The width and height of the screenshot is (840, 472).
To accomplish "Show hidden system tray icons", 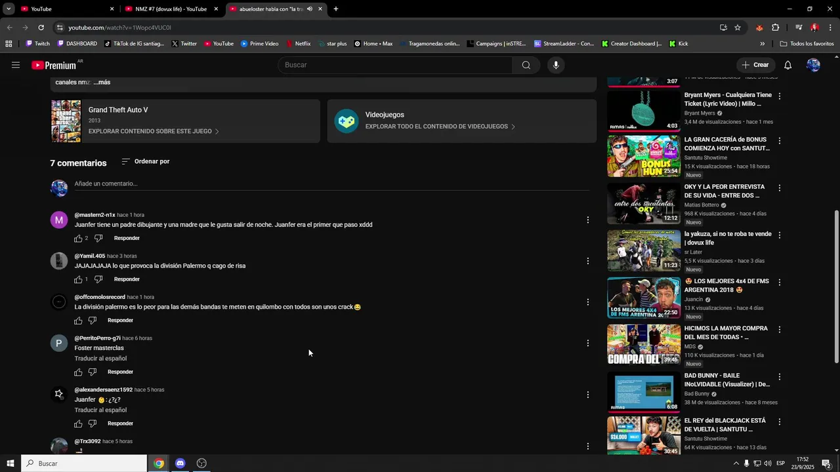I will 736,463.
